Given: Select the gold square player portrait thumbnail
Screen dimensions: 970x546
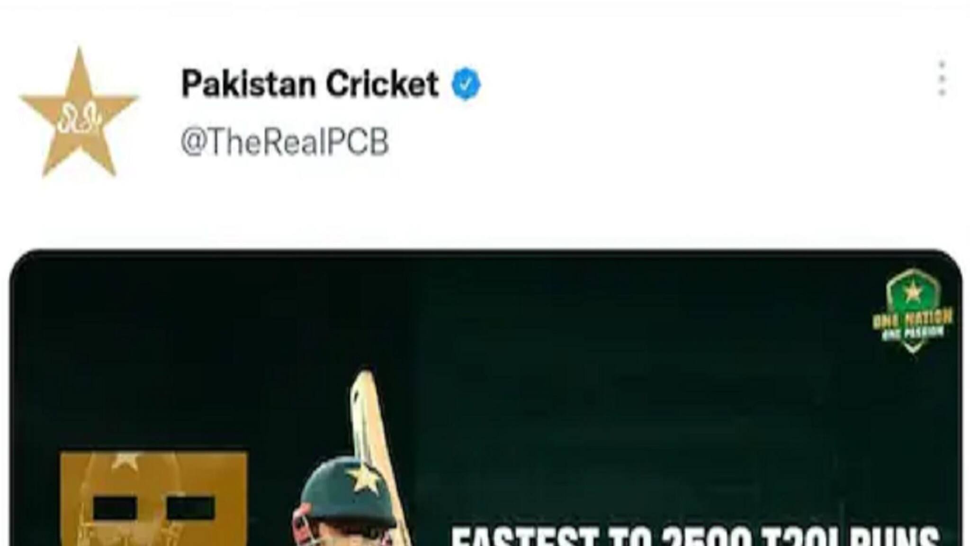Looking at the screenshot, I should (x=154, y=498).
